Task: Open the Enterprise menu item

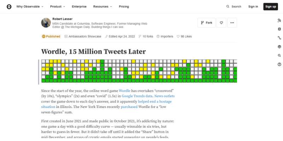Action: coord(79,6)
